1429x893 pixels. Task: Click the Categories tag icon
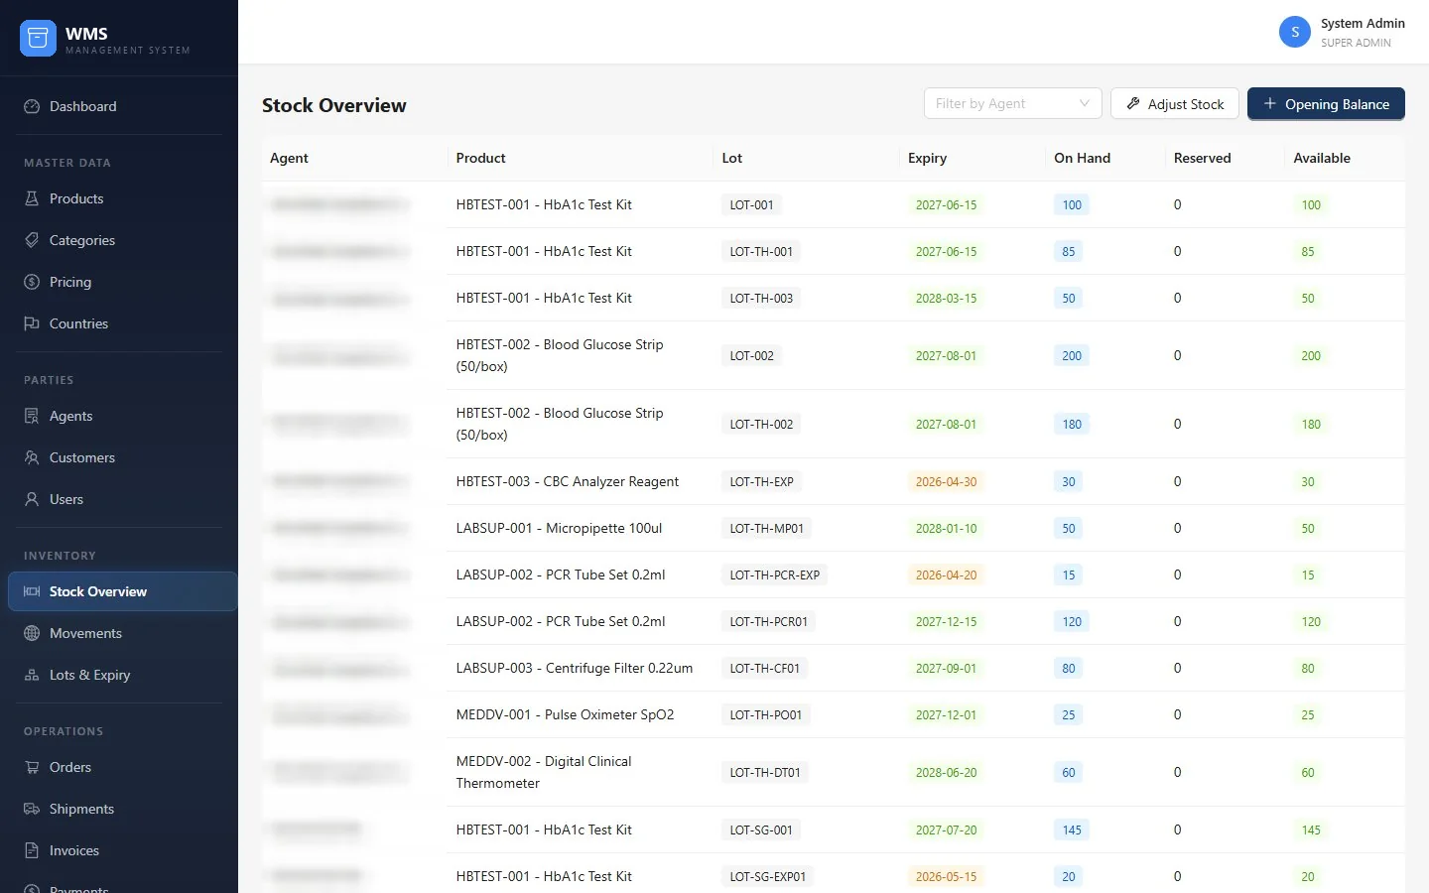32,240
